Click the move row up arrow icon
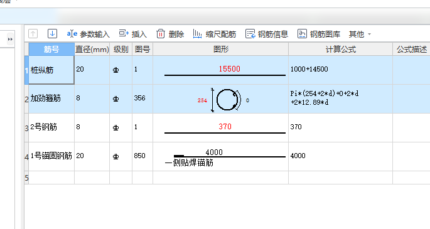The image size is (430, 229). [x=33, y=34]
